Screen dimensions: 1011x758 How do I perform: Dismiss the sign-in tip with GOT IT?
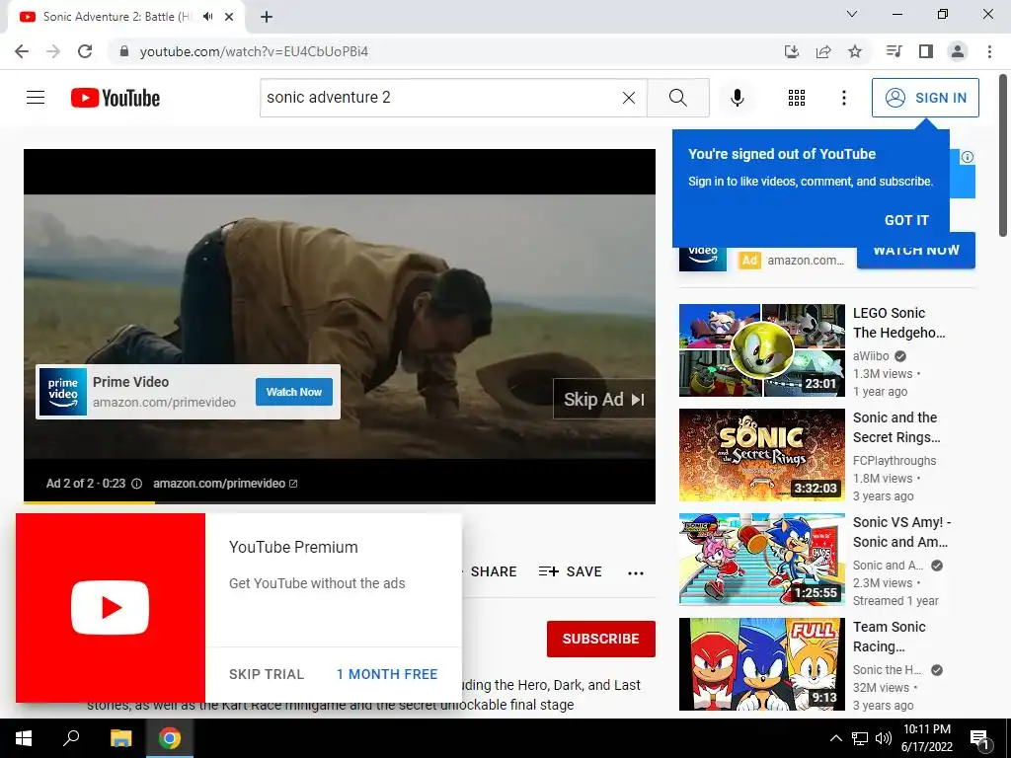point(906,220)
